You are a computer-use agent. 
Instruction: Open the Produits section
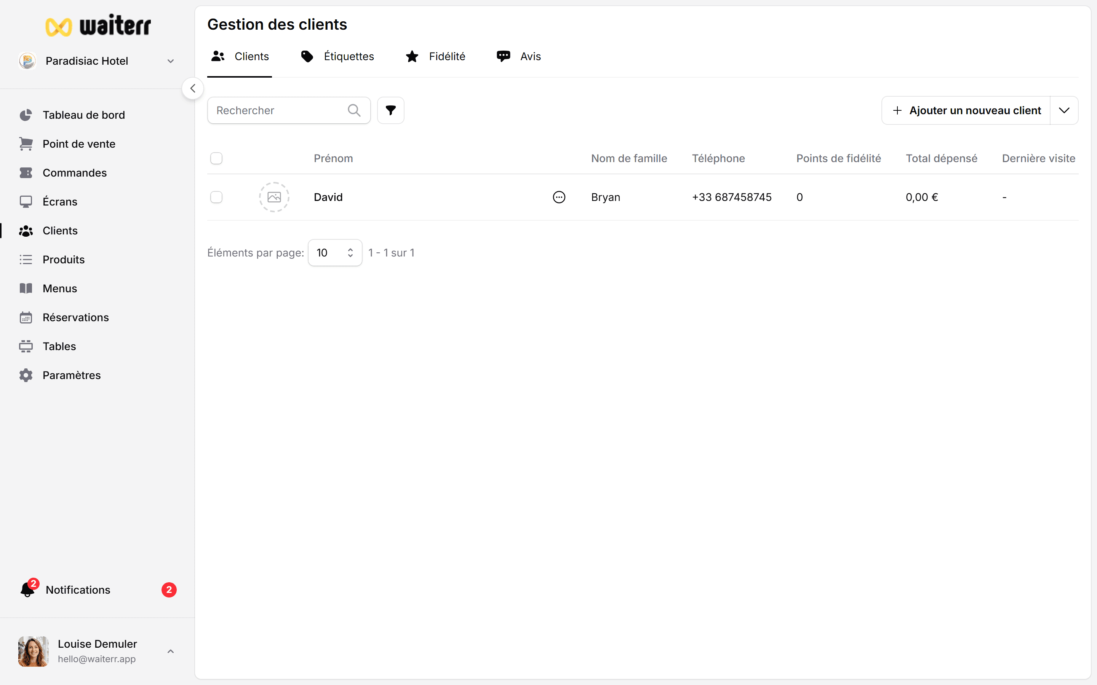click(64, 260)
